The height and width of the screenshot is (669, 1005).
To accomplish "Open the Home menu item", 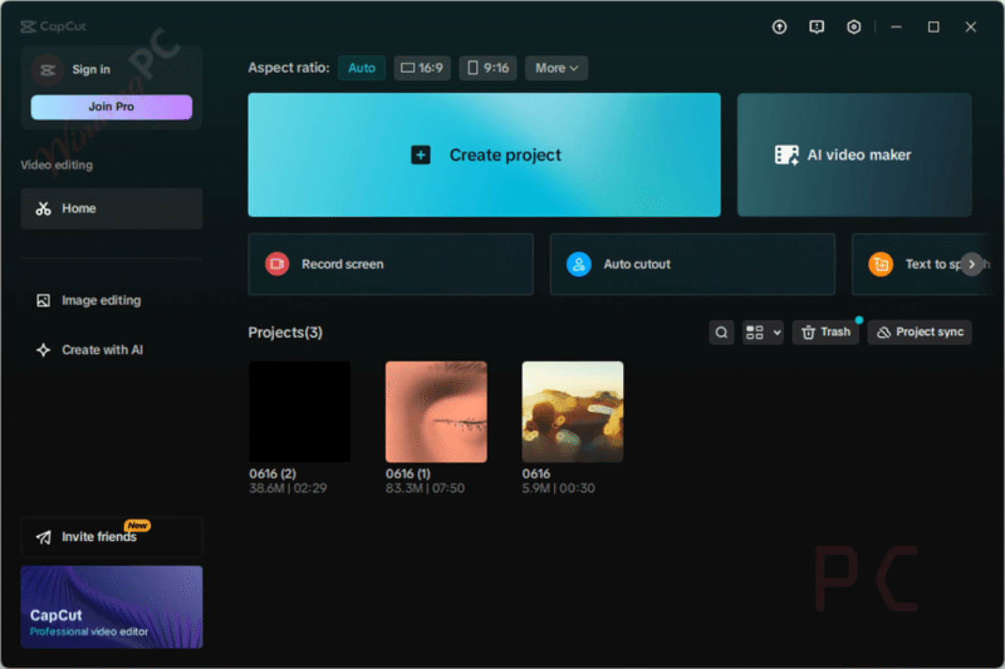I will [x=111, y=209].
